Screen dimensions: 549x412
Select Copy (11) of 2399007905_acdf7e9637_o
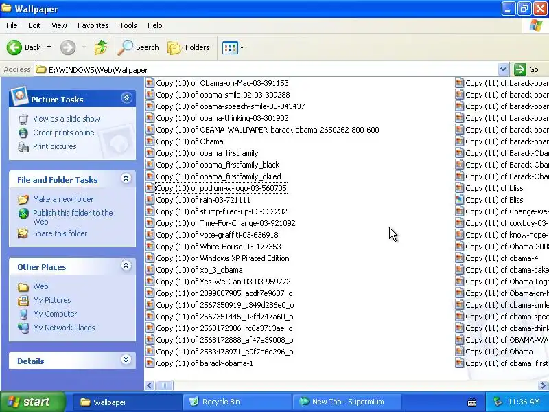pyautogui.click(x=224, y=293)
